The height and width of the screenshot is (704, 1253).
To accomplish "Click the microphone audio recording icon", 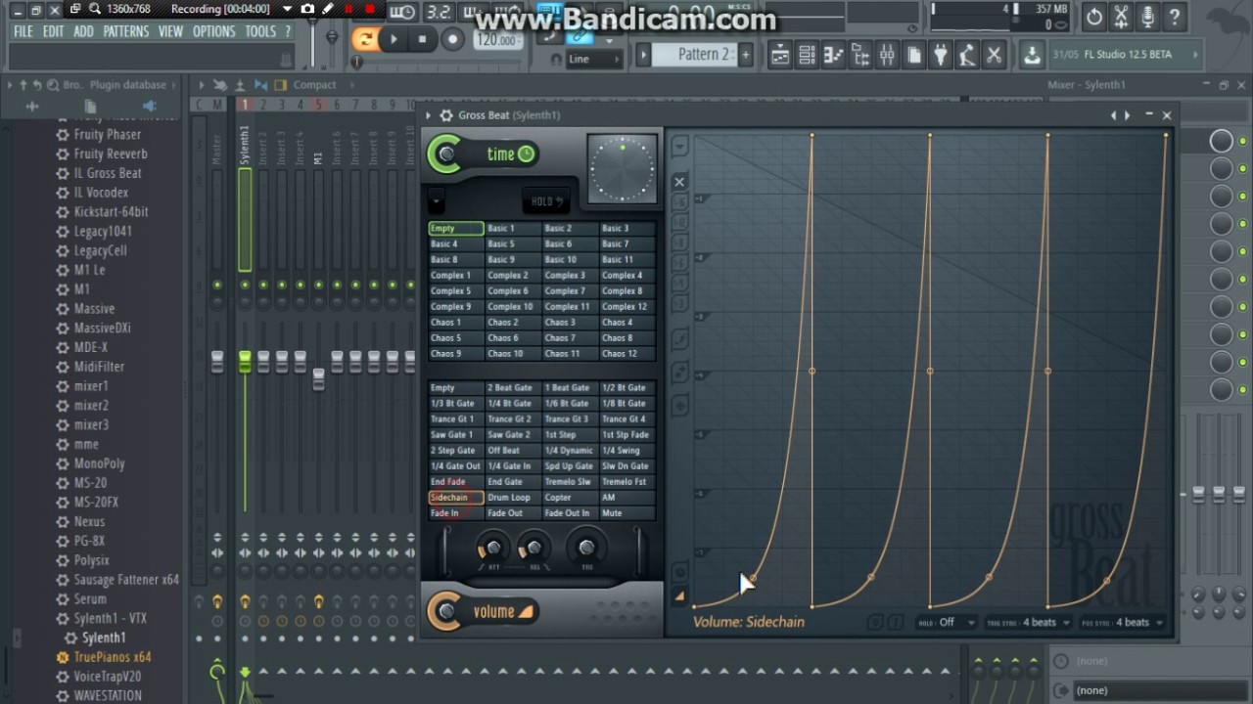I will (1147, 17).
